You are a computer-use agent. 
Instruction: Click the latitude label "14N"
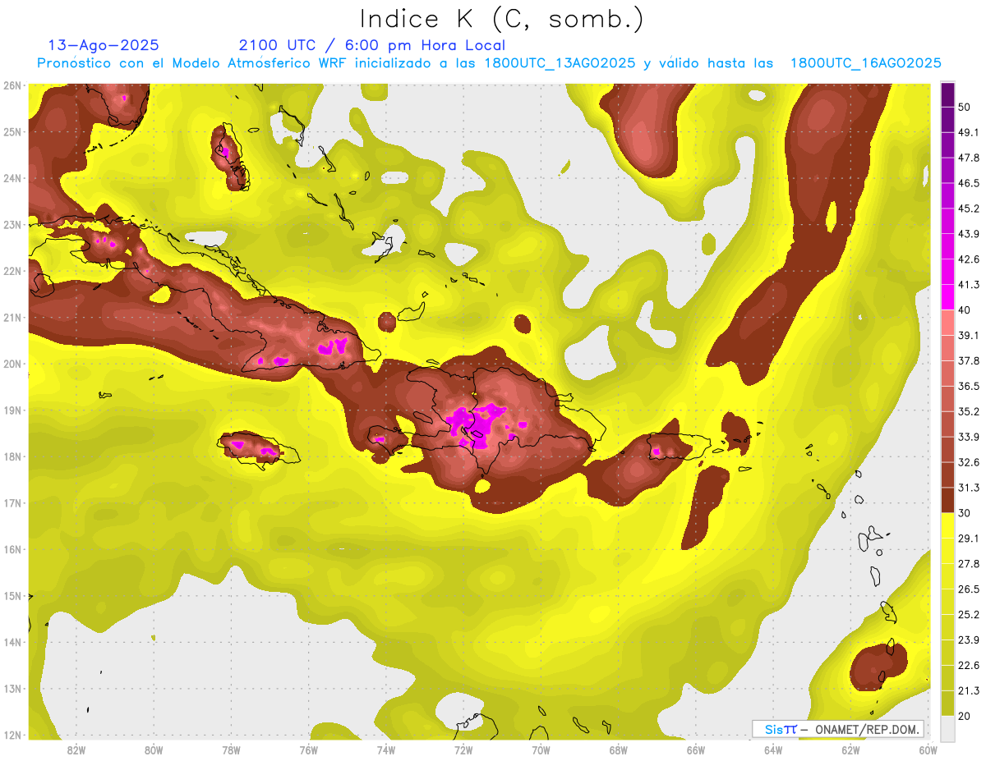click(12, 643)
